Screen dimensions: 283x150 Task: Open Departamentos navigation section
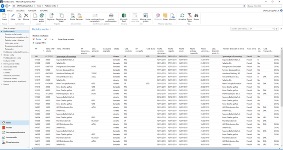[x=15, y=142]
